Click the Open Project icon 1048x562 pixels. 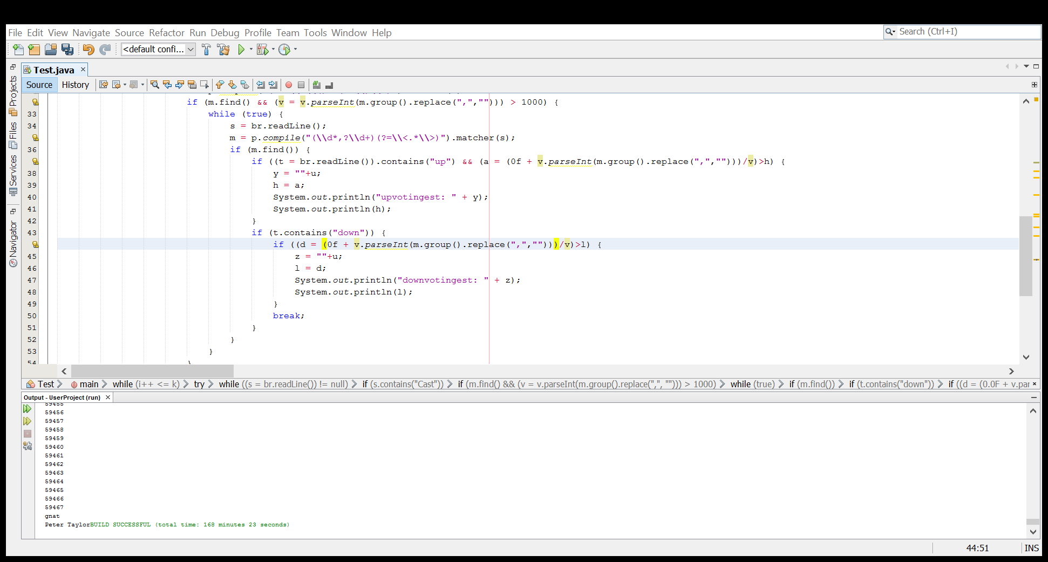[x=51, y=50]
